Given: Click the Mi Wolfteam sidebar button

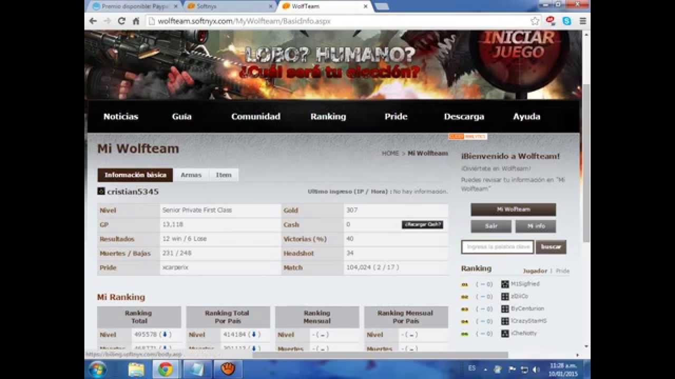Looking at the screenshot, I should click(x=513, y=210).
